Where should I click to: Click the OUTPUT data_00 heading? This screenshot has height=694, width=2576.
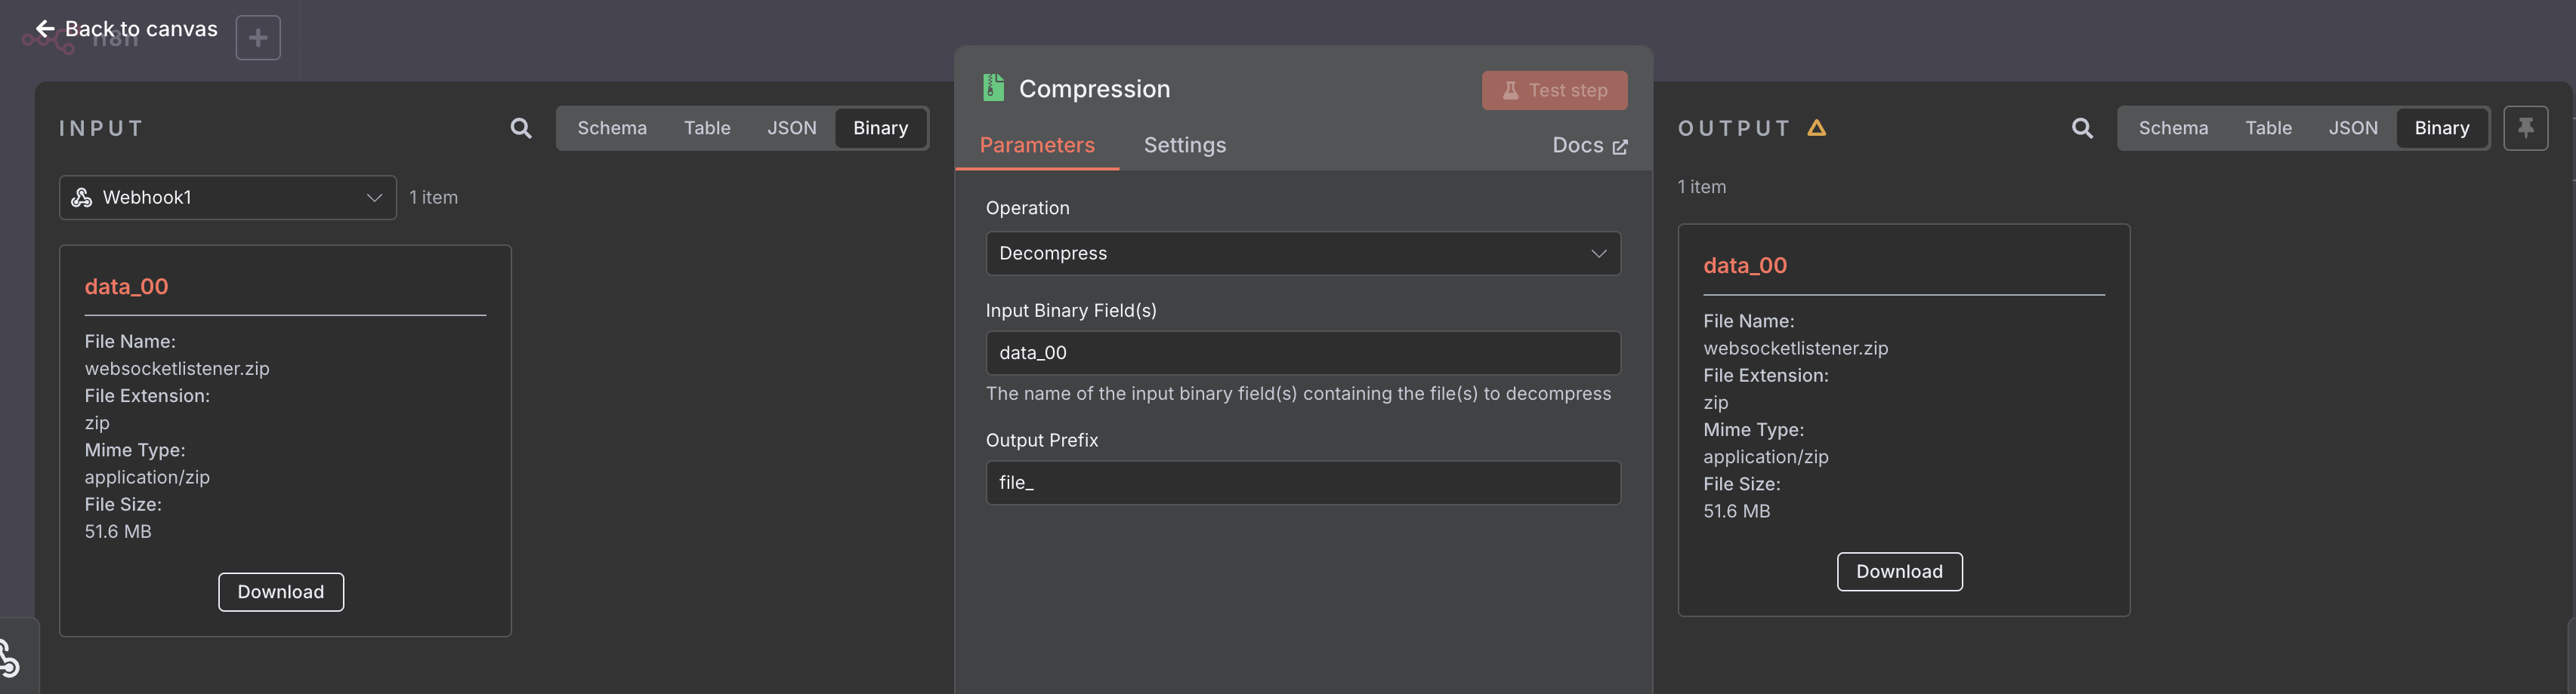[x=1745, y=266]
